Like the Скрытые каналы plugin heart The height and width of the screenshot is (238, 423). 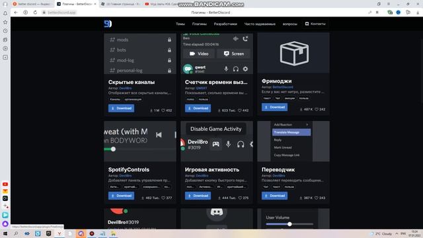(163, 110)
